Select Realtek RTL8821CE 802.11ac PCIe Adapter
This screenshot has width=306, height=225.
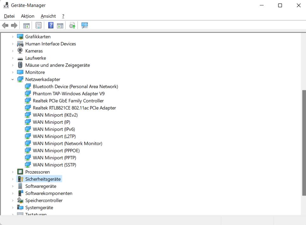click(x=74, y=108)
